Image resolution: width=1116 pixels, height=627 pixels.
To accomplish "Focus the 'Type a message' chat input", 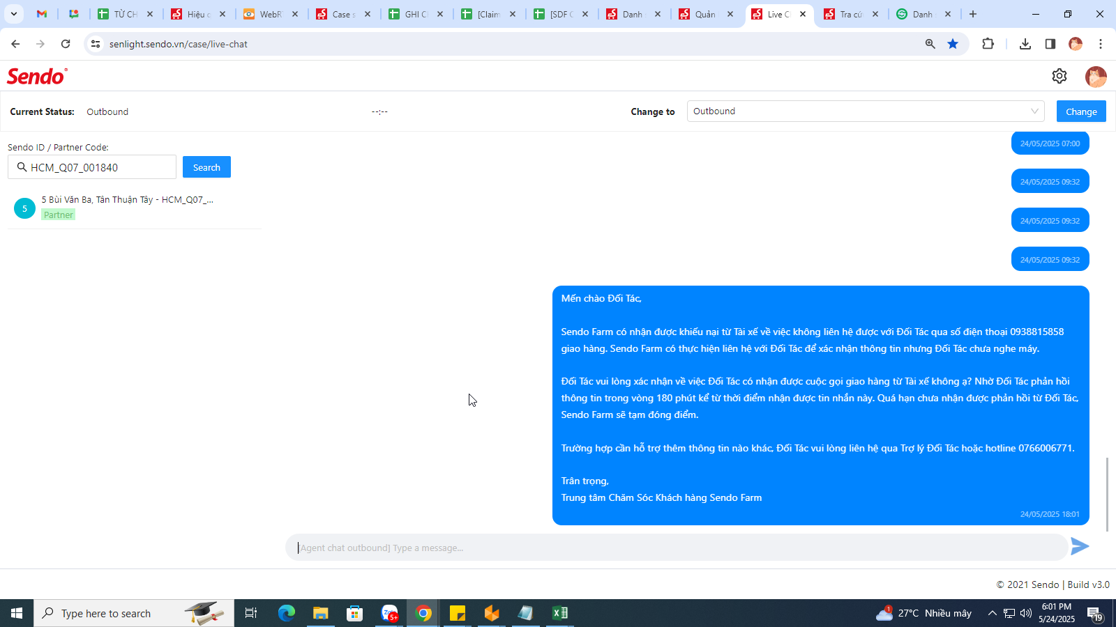I will click(x=677, y=548).
